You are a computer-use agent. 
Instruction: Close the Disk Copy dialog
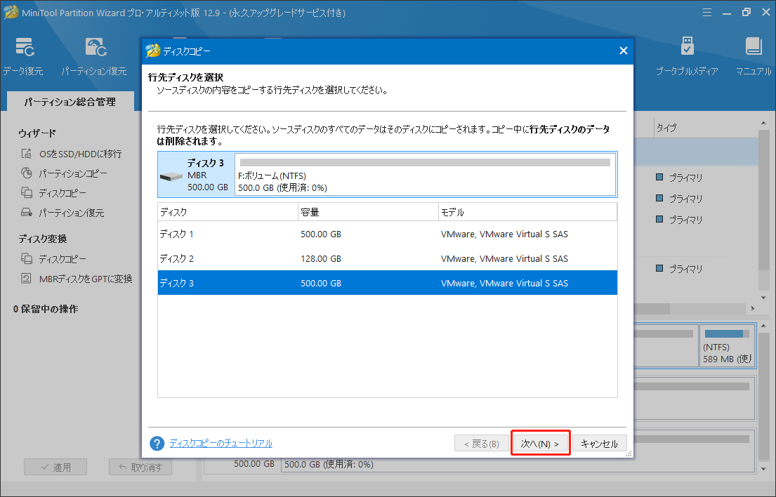point(623,51)
